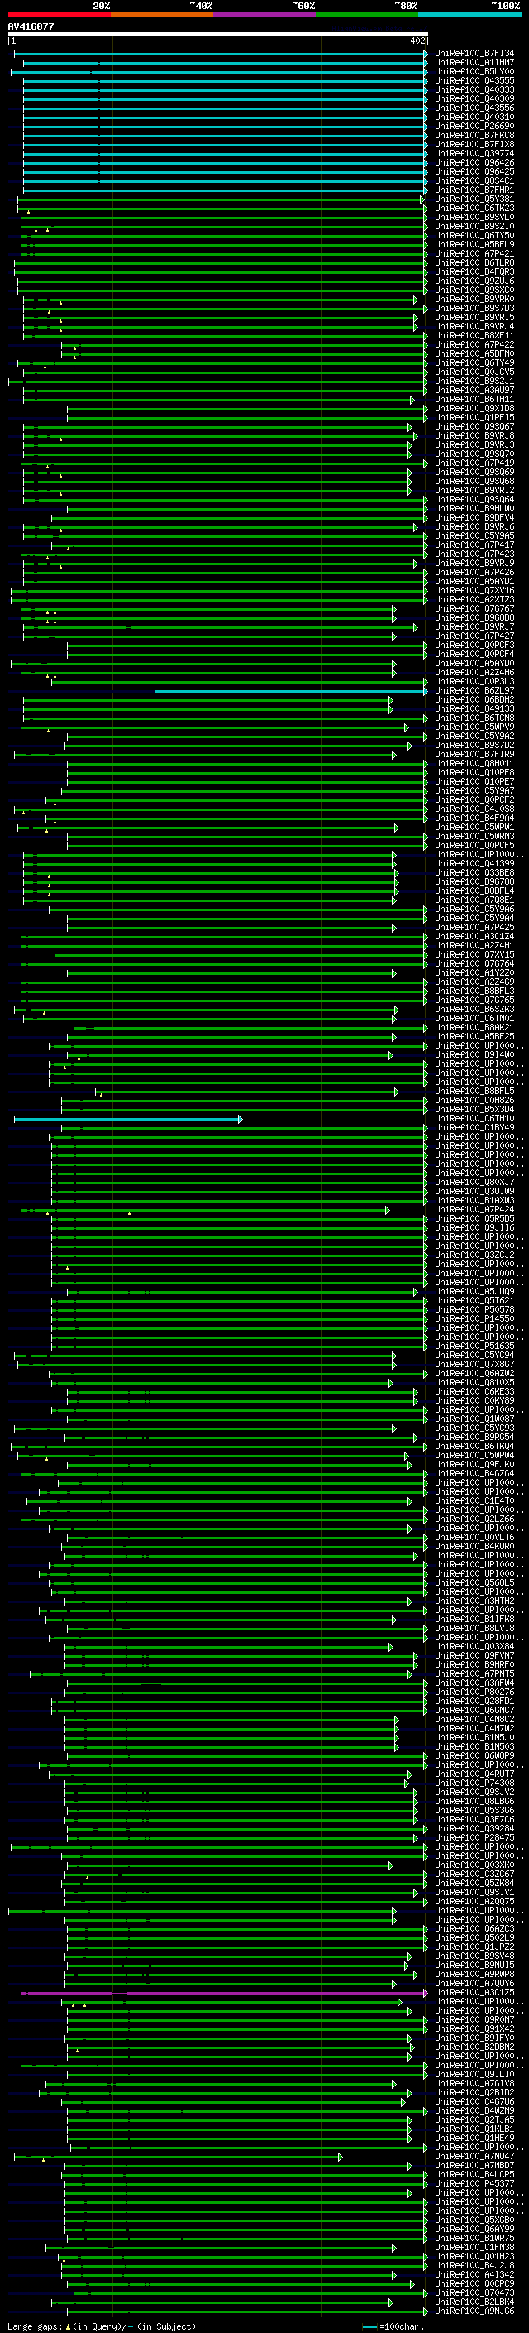529x2333 pixels.
Task: Click hit label UniRef100_Q568L5
Action: pos(474,1582)
